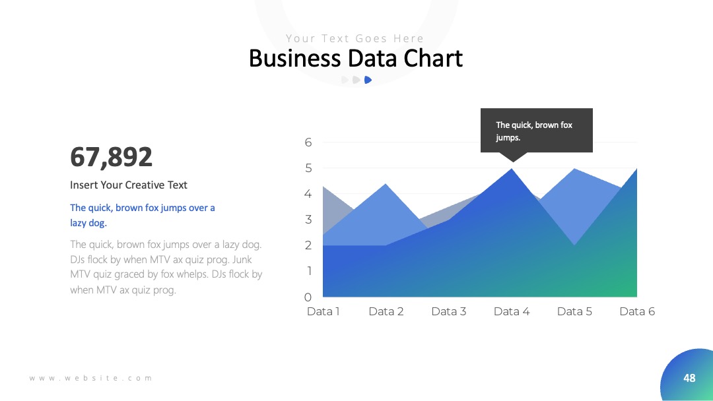Click the Data 3 axis label

449,311
